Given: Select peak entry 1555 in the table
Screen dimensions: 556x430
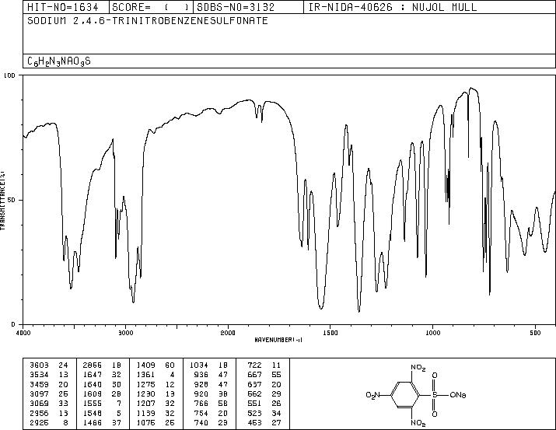Looking at the screenshot, I should [102, 404].
